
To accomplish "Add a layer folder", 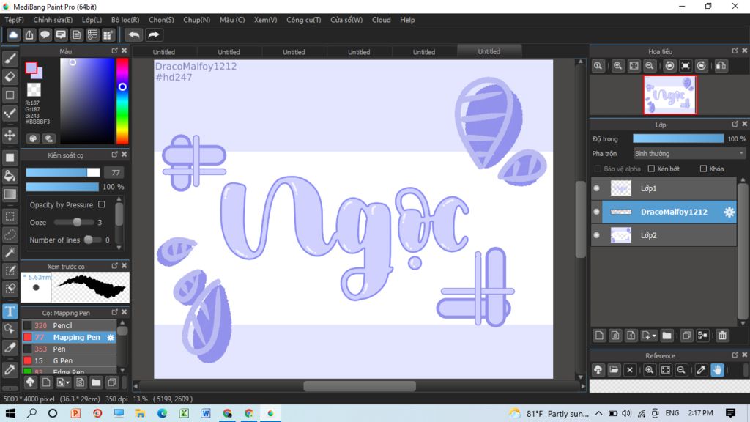I will click(x=667, y=336).
